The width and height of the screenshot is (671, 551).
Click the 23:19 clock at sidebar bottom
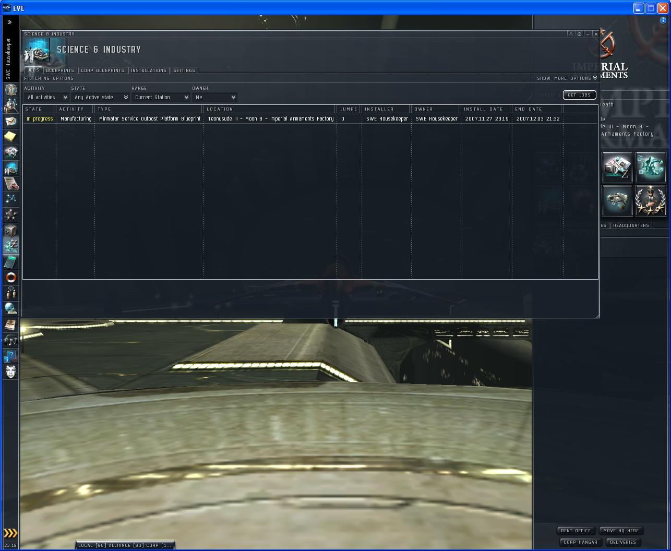(10, 545)
